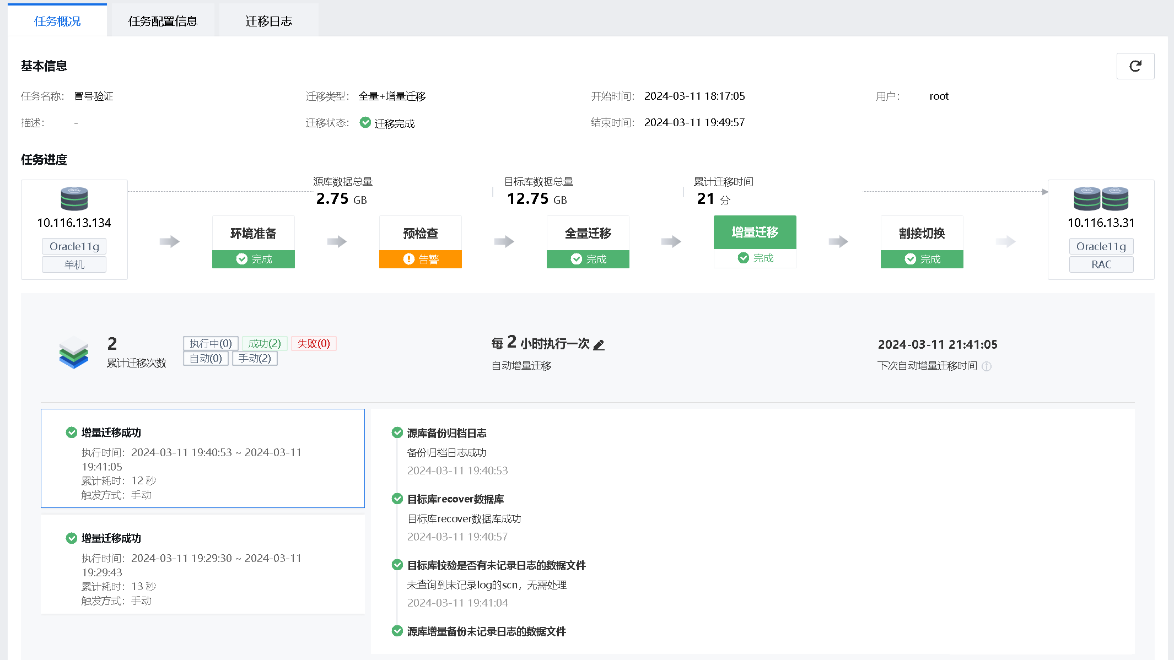The height and width of the screenshot is (660, 1174).
Task: Click the timestamp 2024-03-11 19:40:57
Action: [457, 537]
